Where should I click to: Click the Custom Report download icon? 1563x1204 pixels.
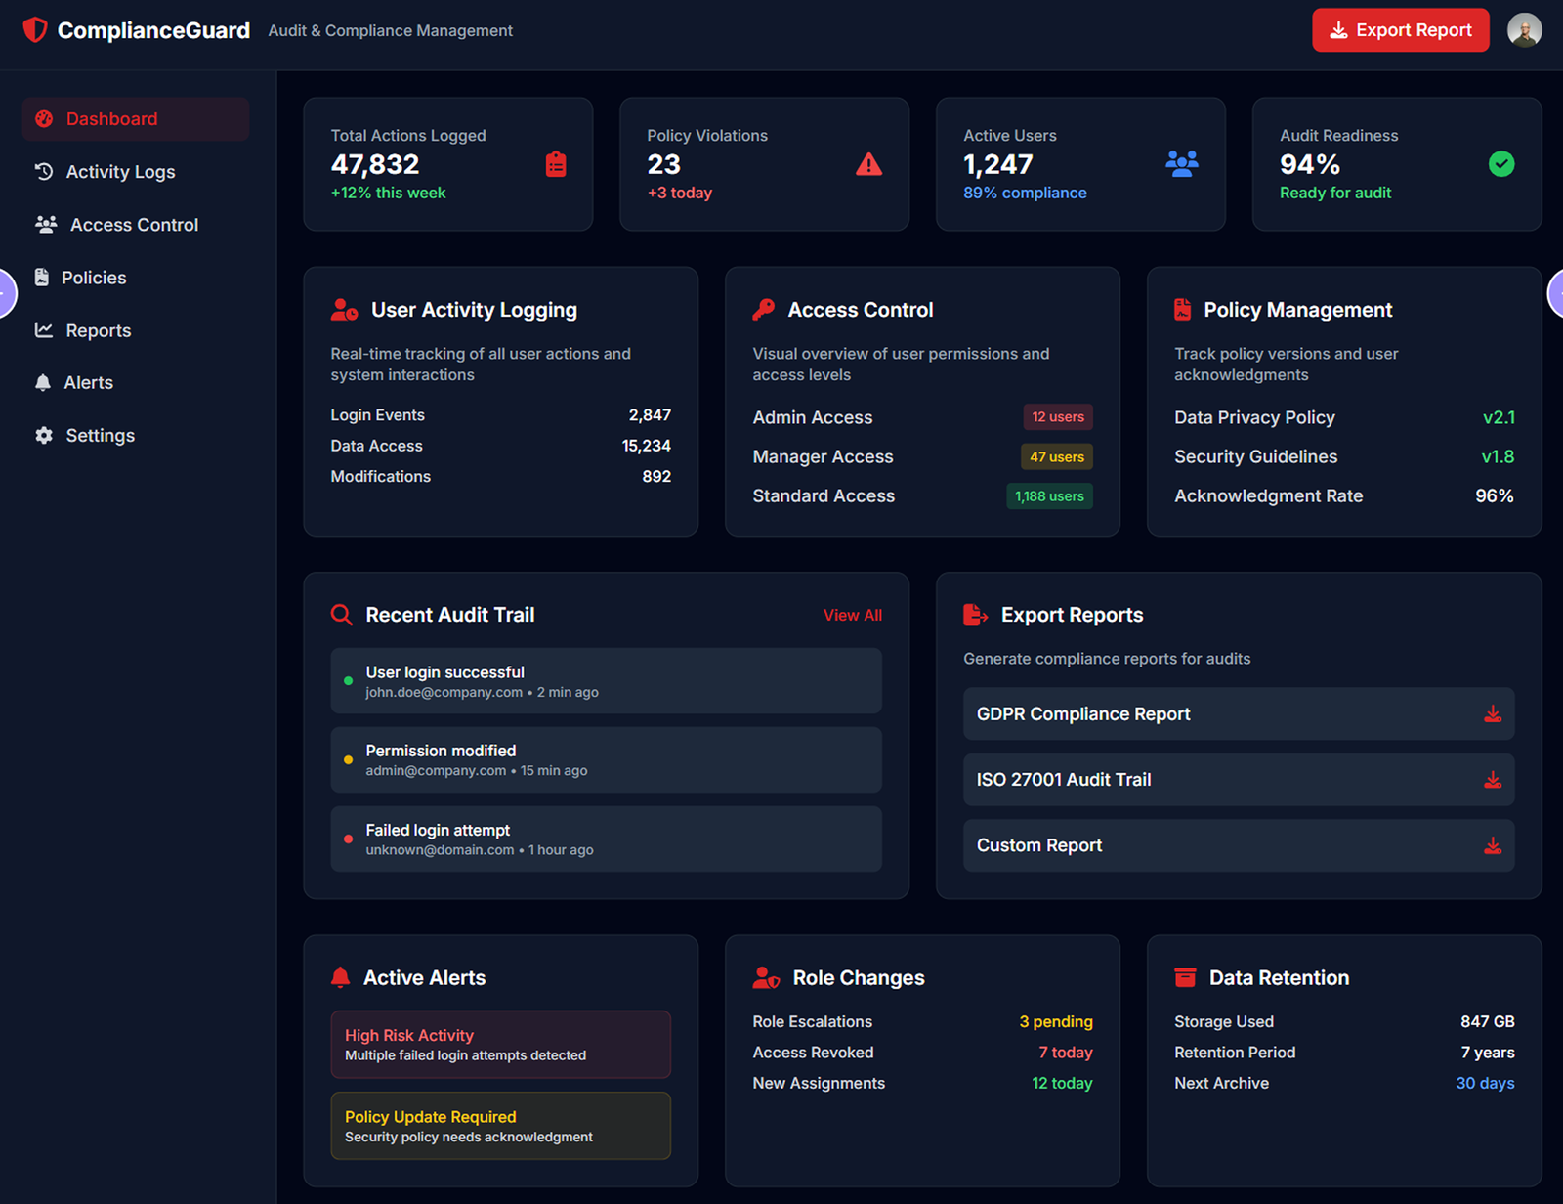[1492, 845]
